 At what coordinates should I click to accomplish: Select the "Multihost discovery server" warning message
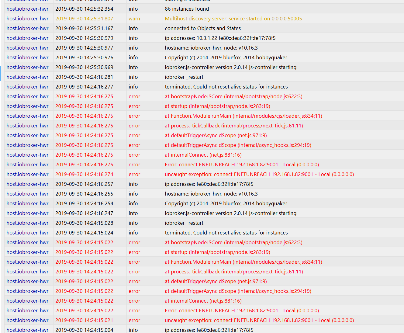pyautogui.click(x=233, y=19)
